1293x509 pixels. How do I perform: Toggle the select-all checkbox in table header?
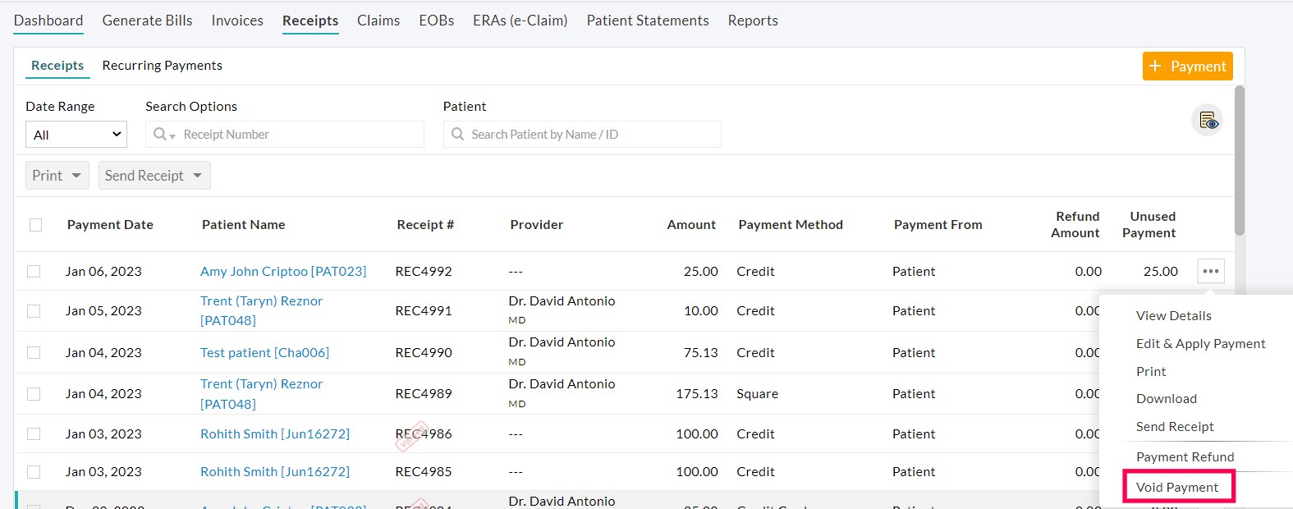pyautogui.click(x=35, y=225)
